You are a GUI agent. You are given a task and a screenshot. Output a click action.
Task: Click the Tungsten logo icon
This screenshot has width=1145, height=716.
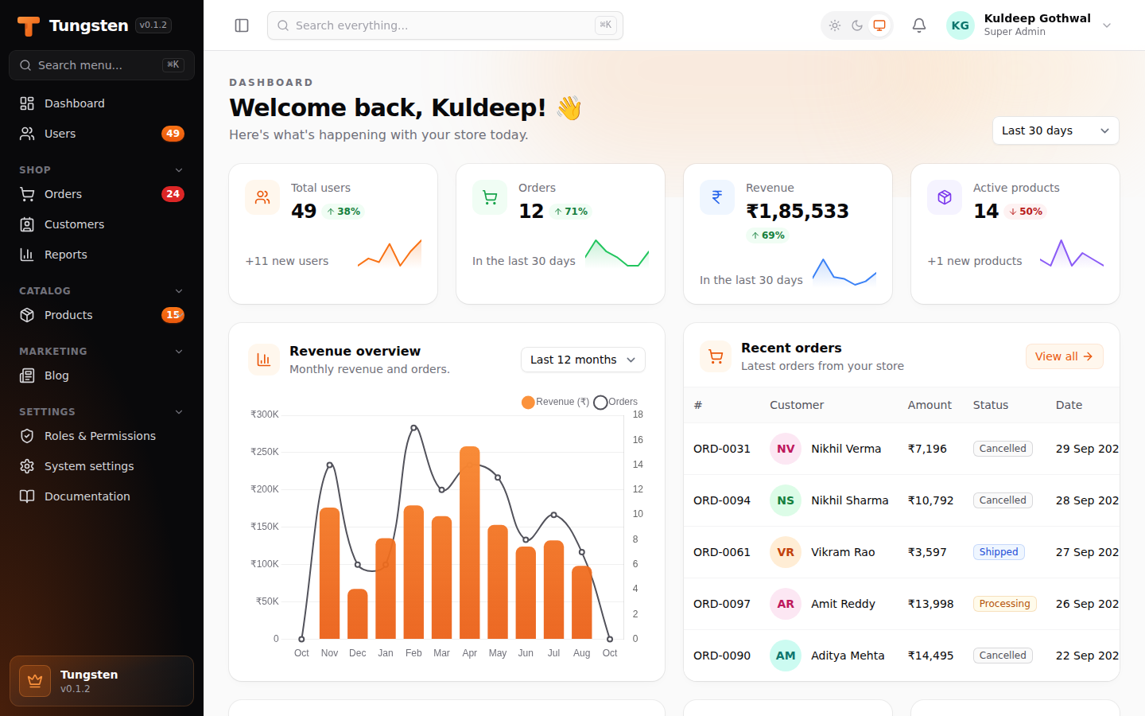(x=29, y=26)
